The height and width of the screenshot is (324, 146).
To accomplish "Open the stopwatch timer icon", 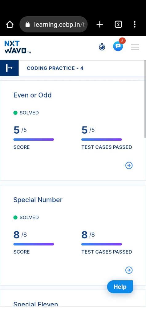I will point(102,47).
